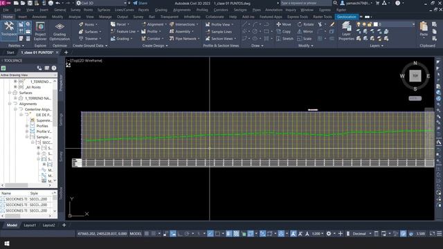Viewport: 443px width, 249px height.
Task: Select the Move tool
Action: 284,24
